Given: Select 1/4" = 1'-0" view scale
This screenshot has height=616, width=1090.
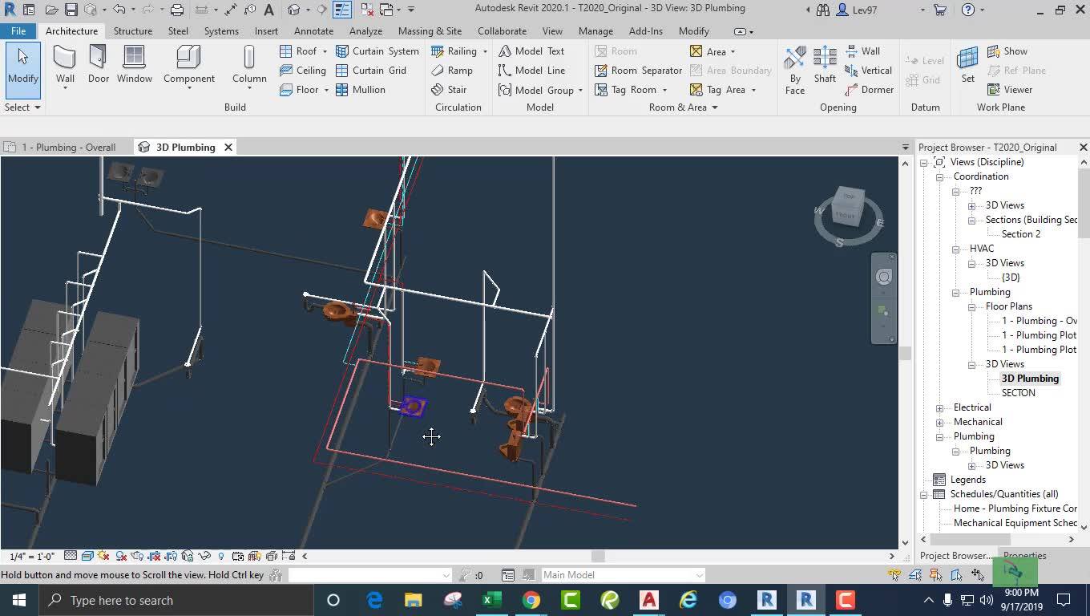Looking at the screenshot, I should [x=32, y=557].
